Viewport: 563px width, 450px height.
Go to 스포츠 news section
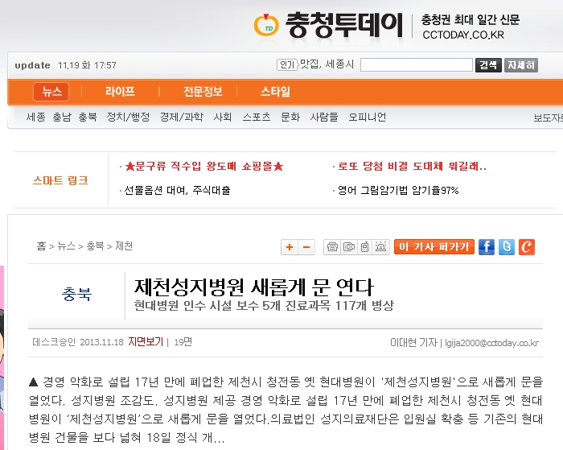[256, 117]
